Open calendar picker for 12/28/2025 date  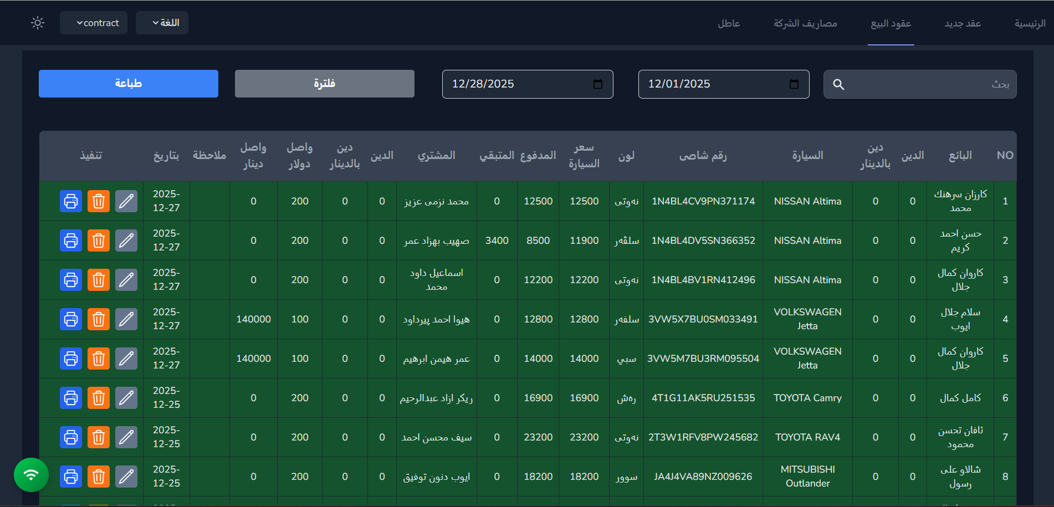click(597, 84)
